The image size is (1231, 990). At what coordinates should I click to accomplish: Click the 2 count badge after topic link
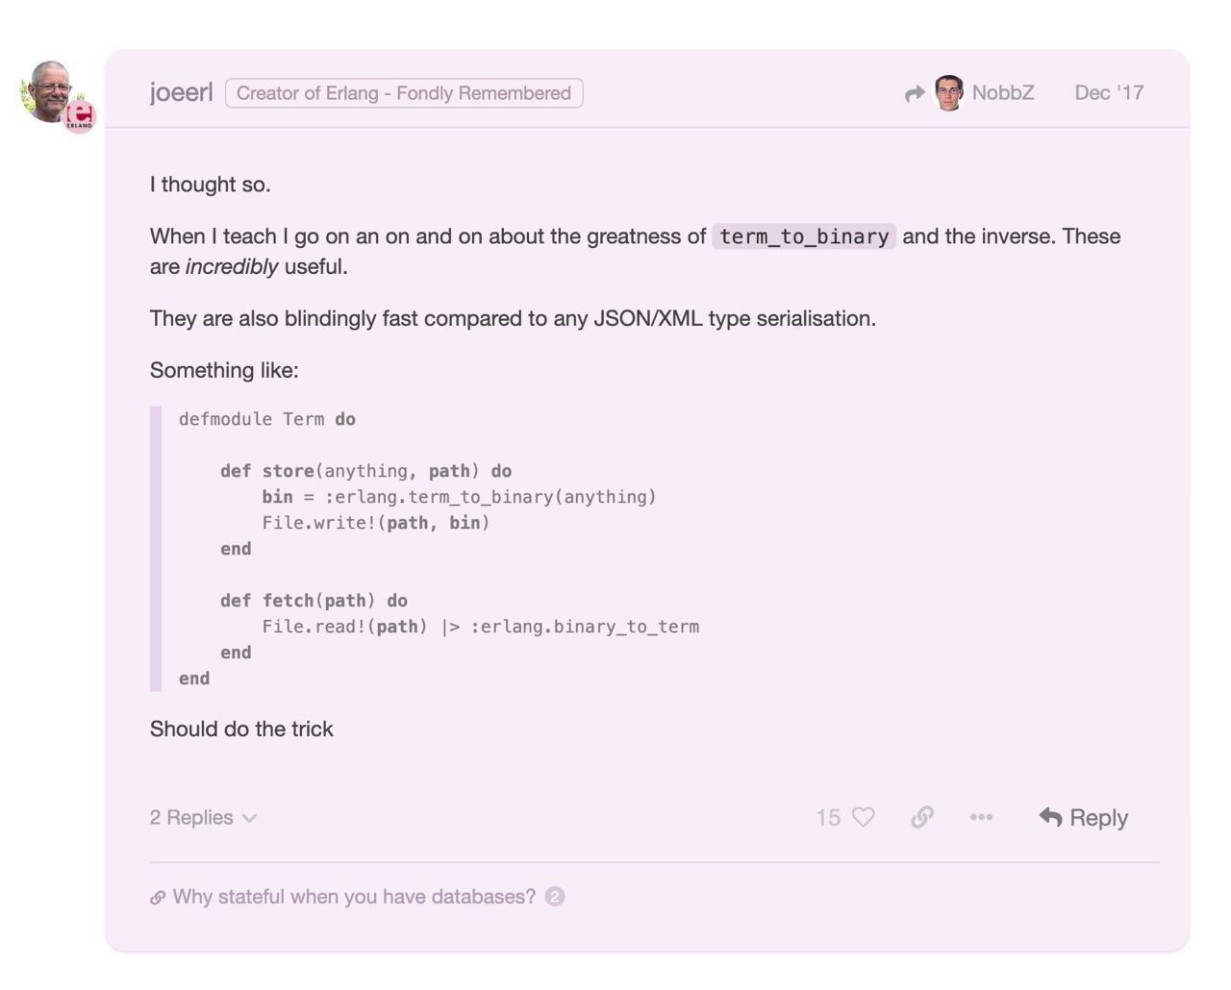pos(555,897)
